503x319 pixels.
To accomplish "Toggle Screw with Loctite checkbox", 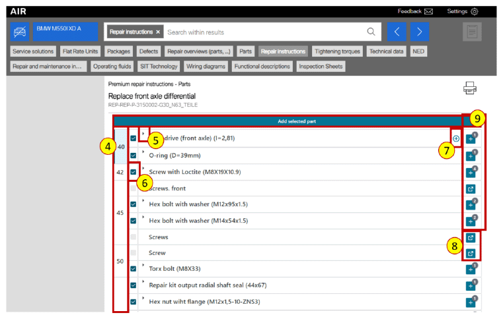I will click(134, 172).
